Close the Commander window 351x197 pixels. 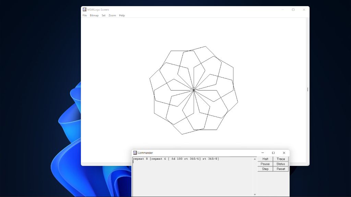[284, 153]
